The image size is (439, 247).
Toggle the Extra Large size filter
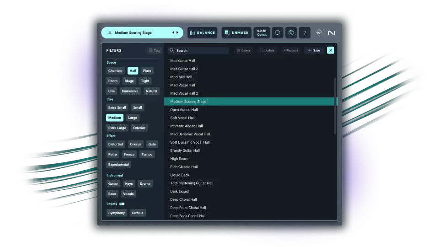(x=117, y=128)
